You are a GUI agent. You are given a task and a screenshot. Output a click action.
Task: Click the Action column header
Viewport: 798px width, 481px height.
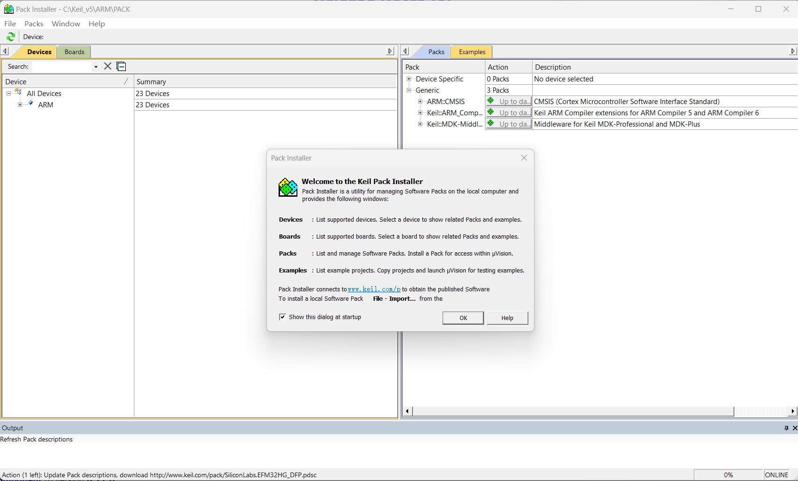(x=509, y=67)
